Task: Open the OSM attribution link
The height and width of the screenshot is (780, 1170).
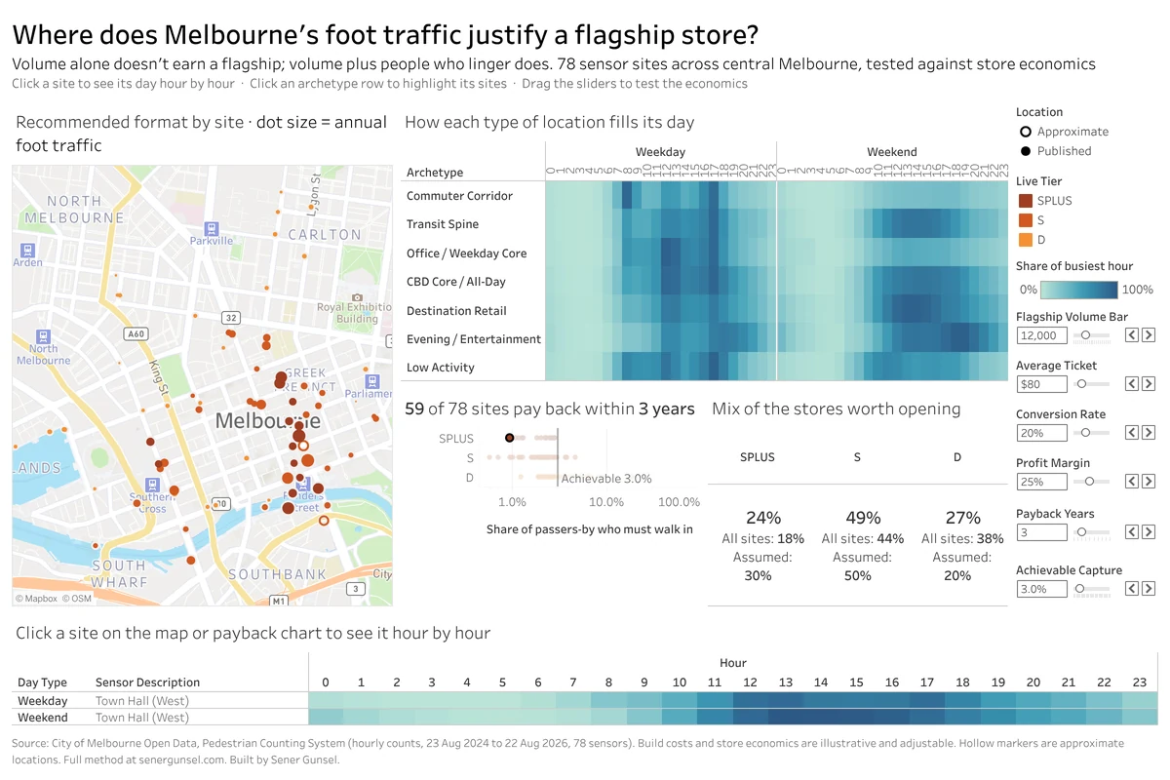Action: [x=77, y=599]
